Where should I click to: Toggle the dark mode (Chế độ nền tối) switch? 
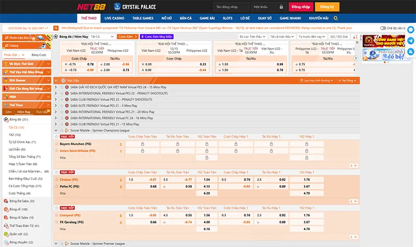pyautogui.click(x=383, y=28)
